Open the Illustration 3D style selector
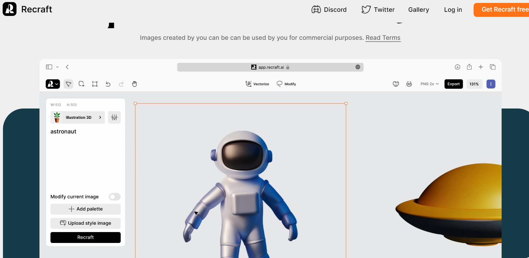 click(78, 117)
